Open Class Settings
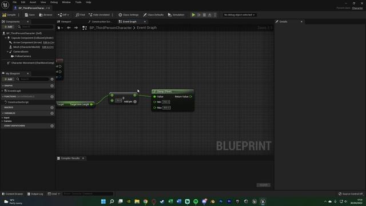The height and width of the screenshot is (206, 366). tap(128, 15)
